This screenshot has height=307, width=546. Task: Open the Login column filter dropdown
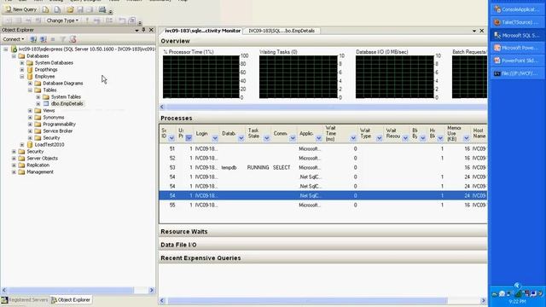[x=215, y=138]
